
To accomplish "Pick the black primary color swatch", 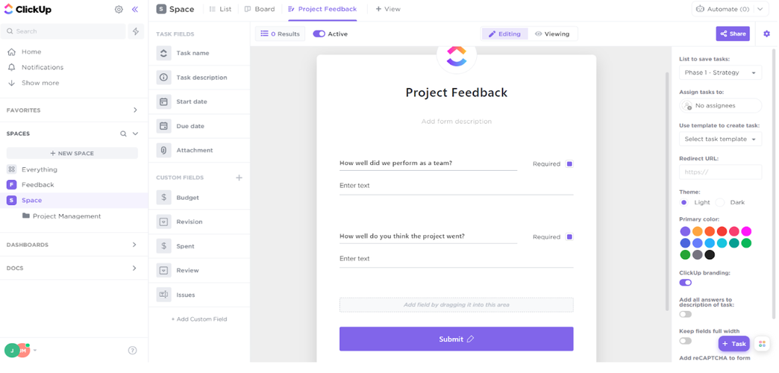I will (x=710, y=254).
